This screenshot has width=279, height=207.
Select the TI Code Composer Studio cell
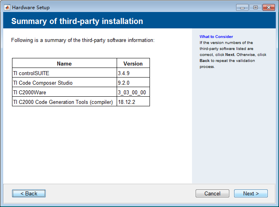(x=65, y=82)
